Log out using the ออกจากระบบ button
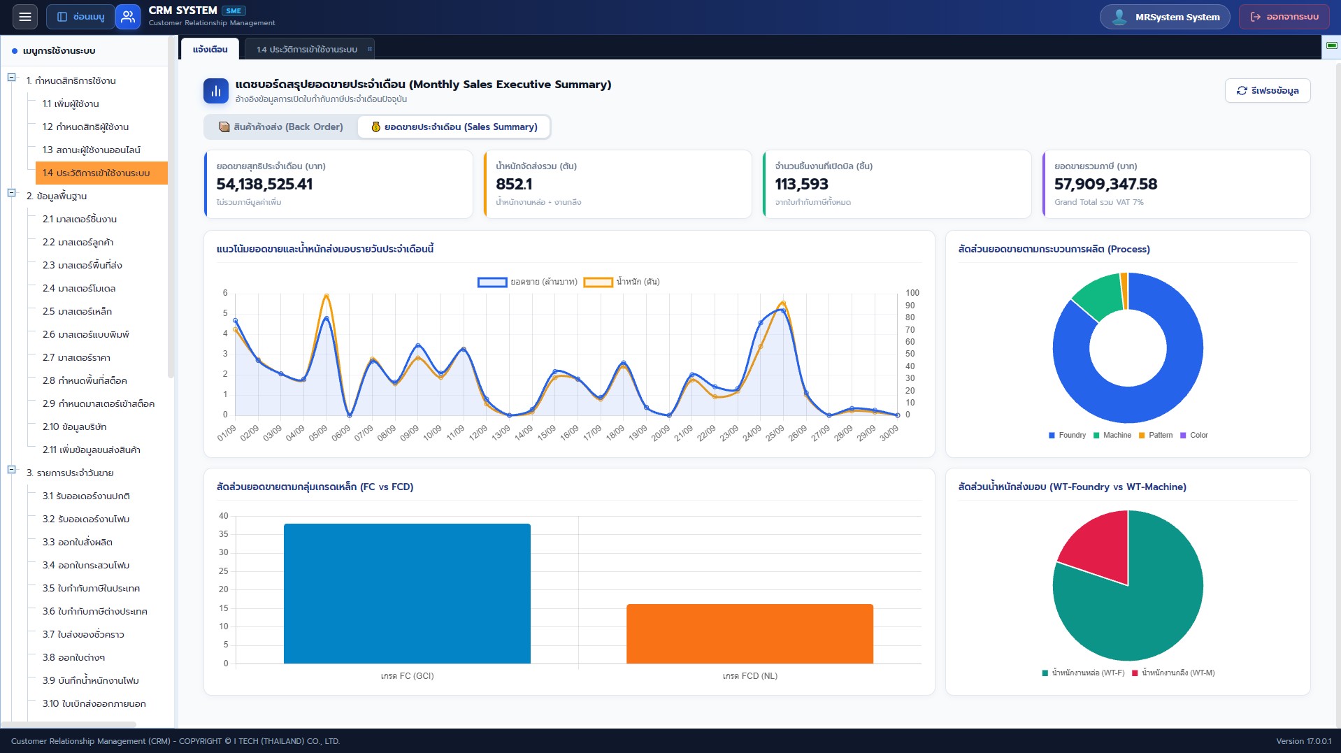 1284,17
